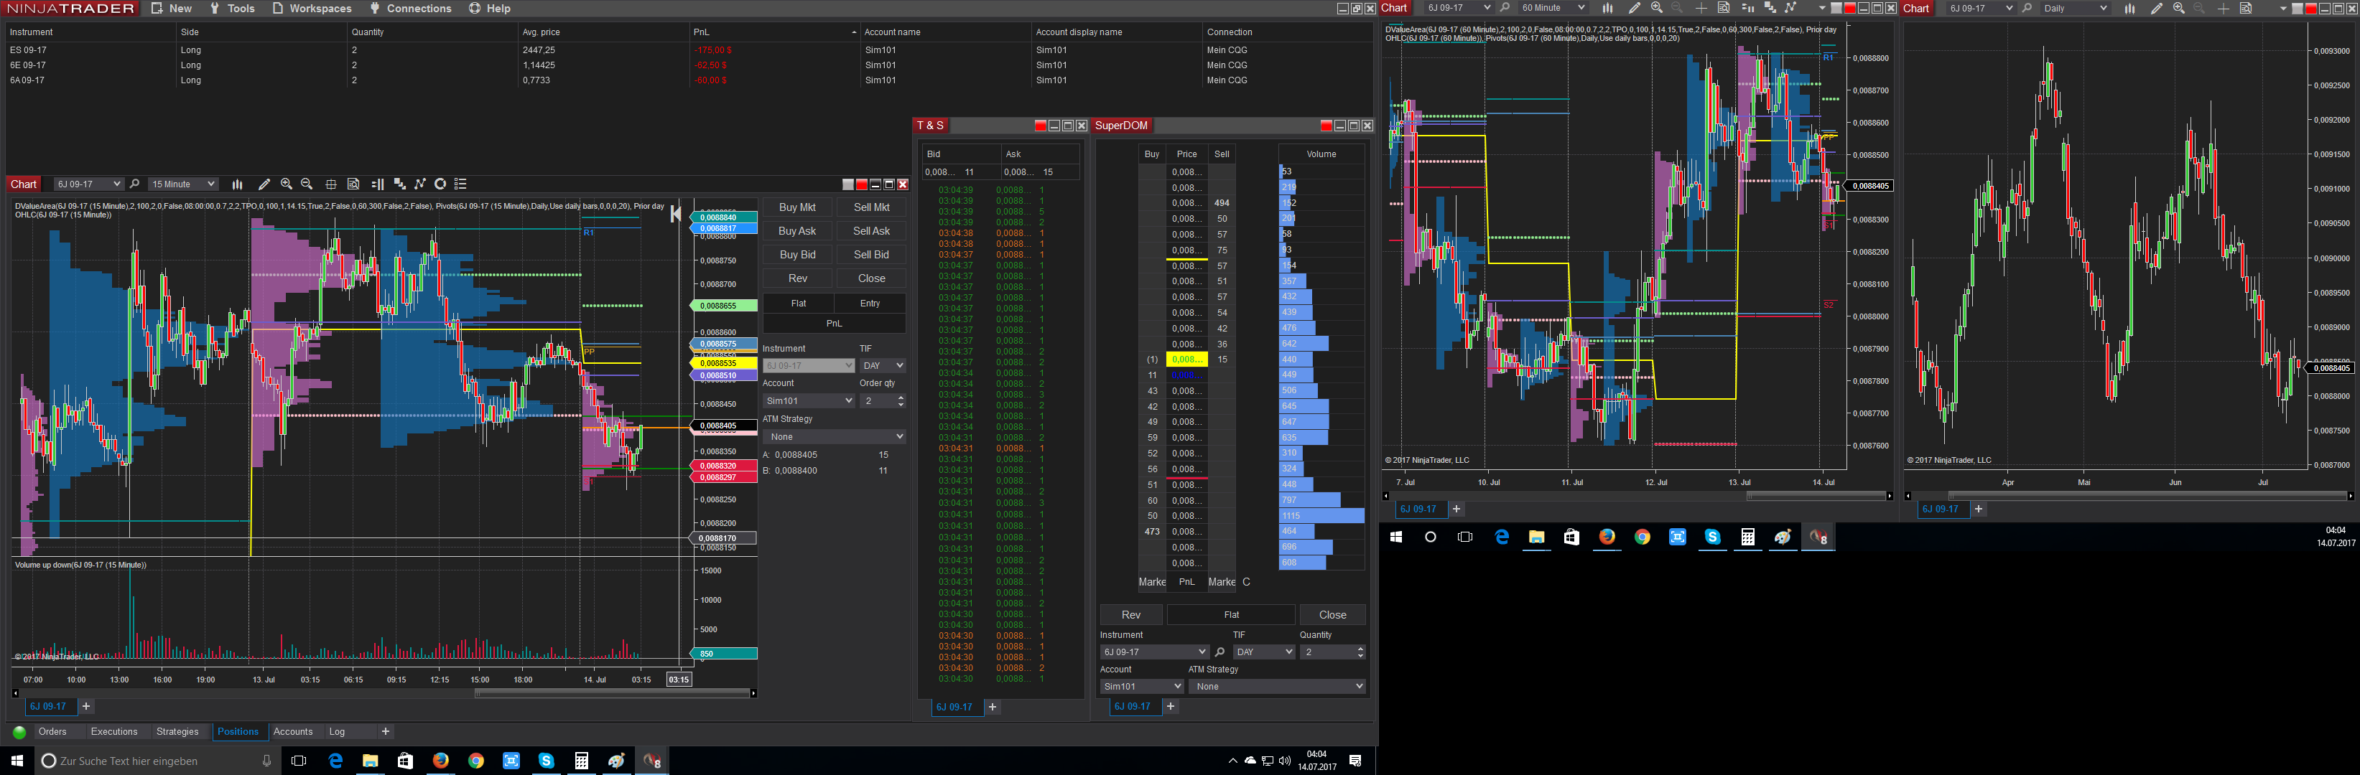Select drawing tools pencil on 15 Minute chart

(264, 184)
